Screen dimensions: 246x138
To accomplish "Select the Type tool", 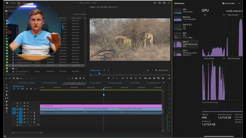I will coord(7,112).
